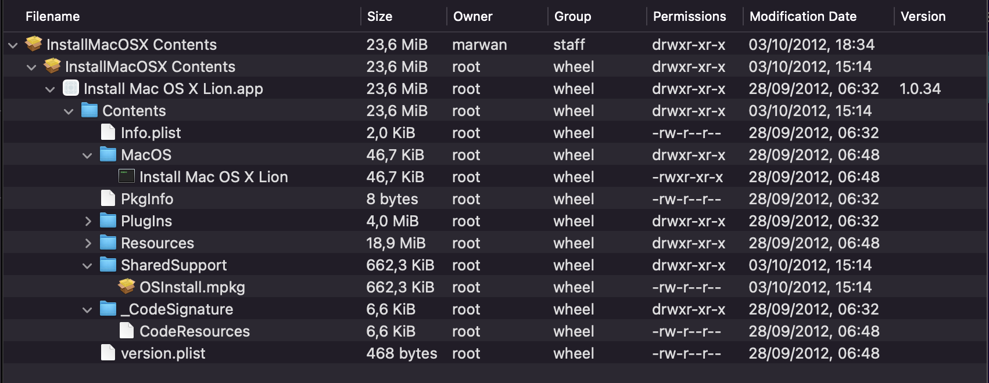The image size is (989, 383).
Task: Click the PkgInfo document icon
Action: (x=108, y=198)
